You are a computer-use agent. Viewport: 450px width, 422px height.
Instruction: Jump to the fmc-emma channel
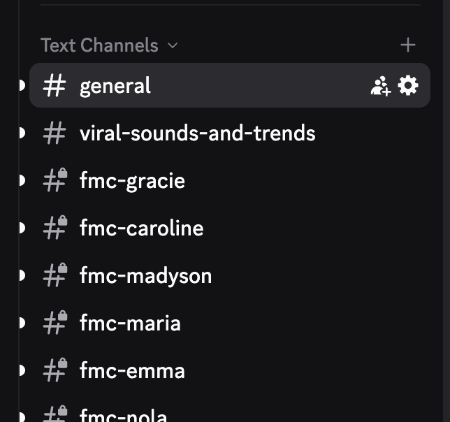click(132, 371)
